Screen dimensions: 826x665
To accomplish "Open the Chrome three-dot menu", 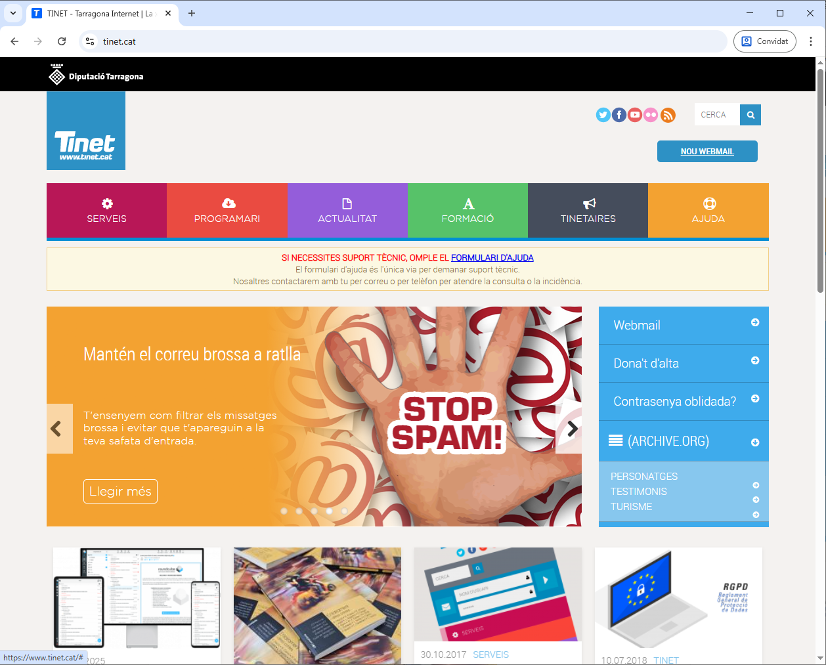I will pos(811,41).
